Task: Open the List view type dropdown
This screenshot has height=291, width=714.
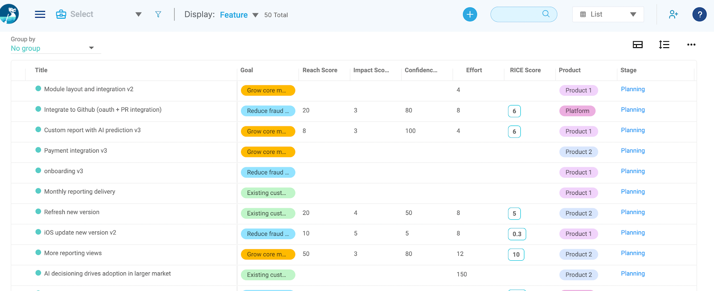Action: (608, 14)
